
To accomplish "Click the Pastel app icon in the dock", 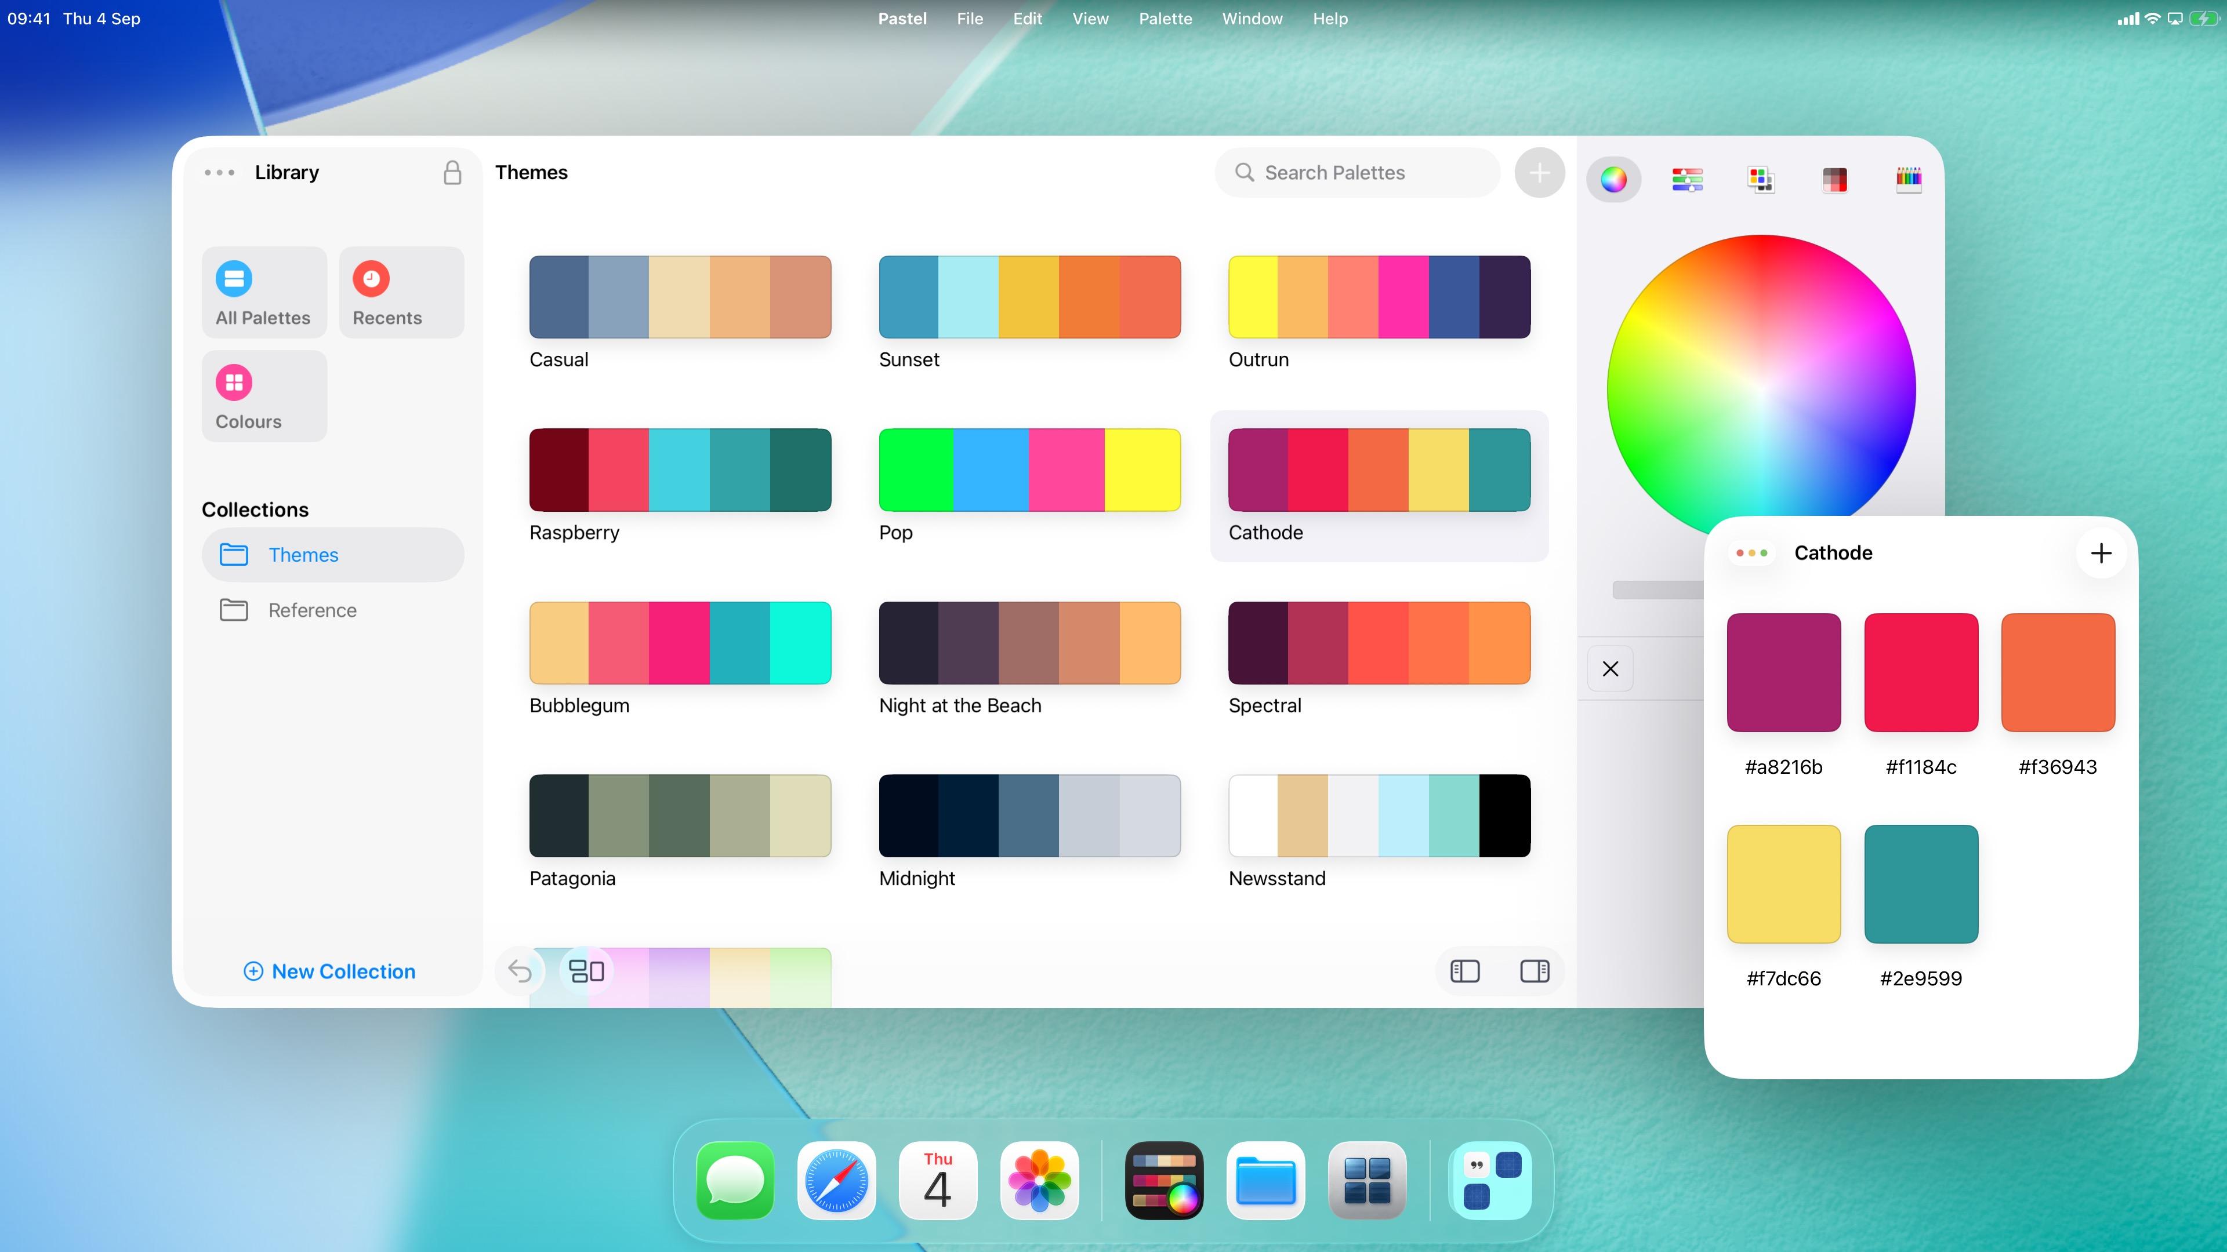I will pos(1165,1180).
